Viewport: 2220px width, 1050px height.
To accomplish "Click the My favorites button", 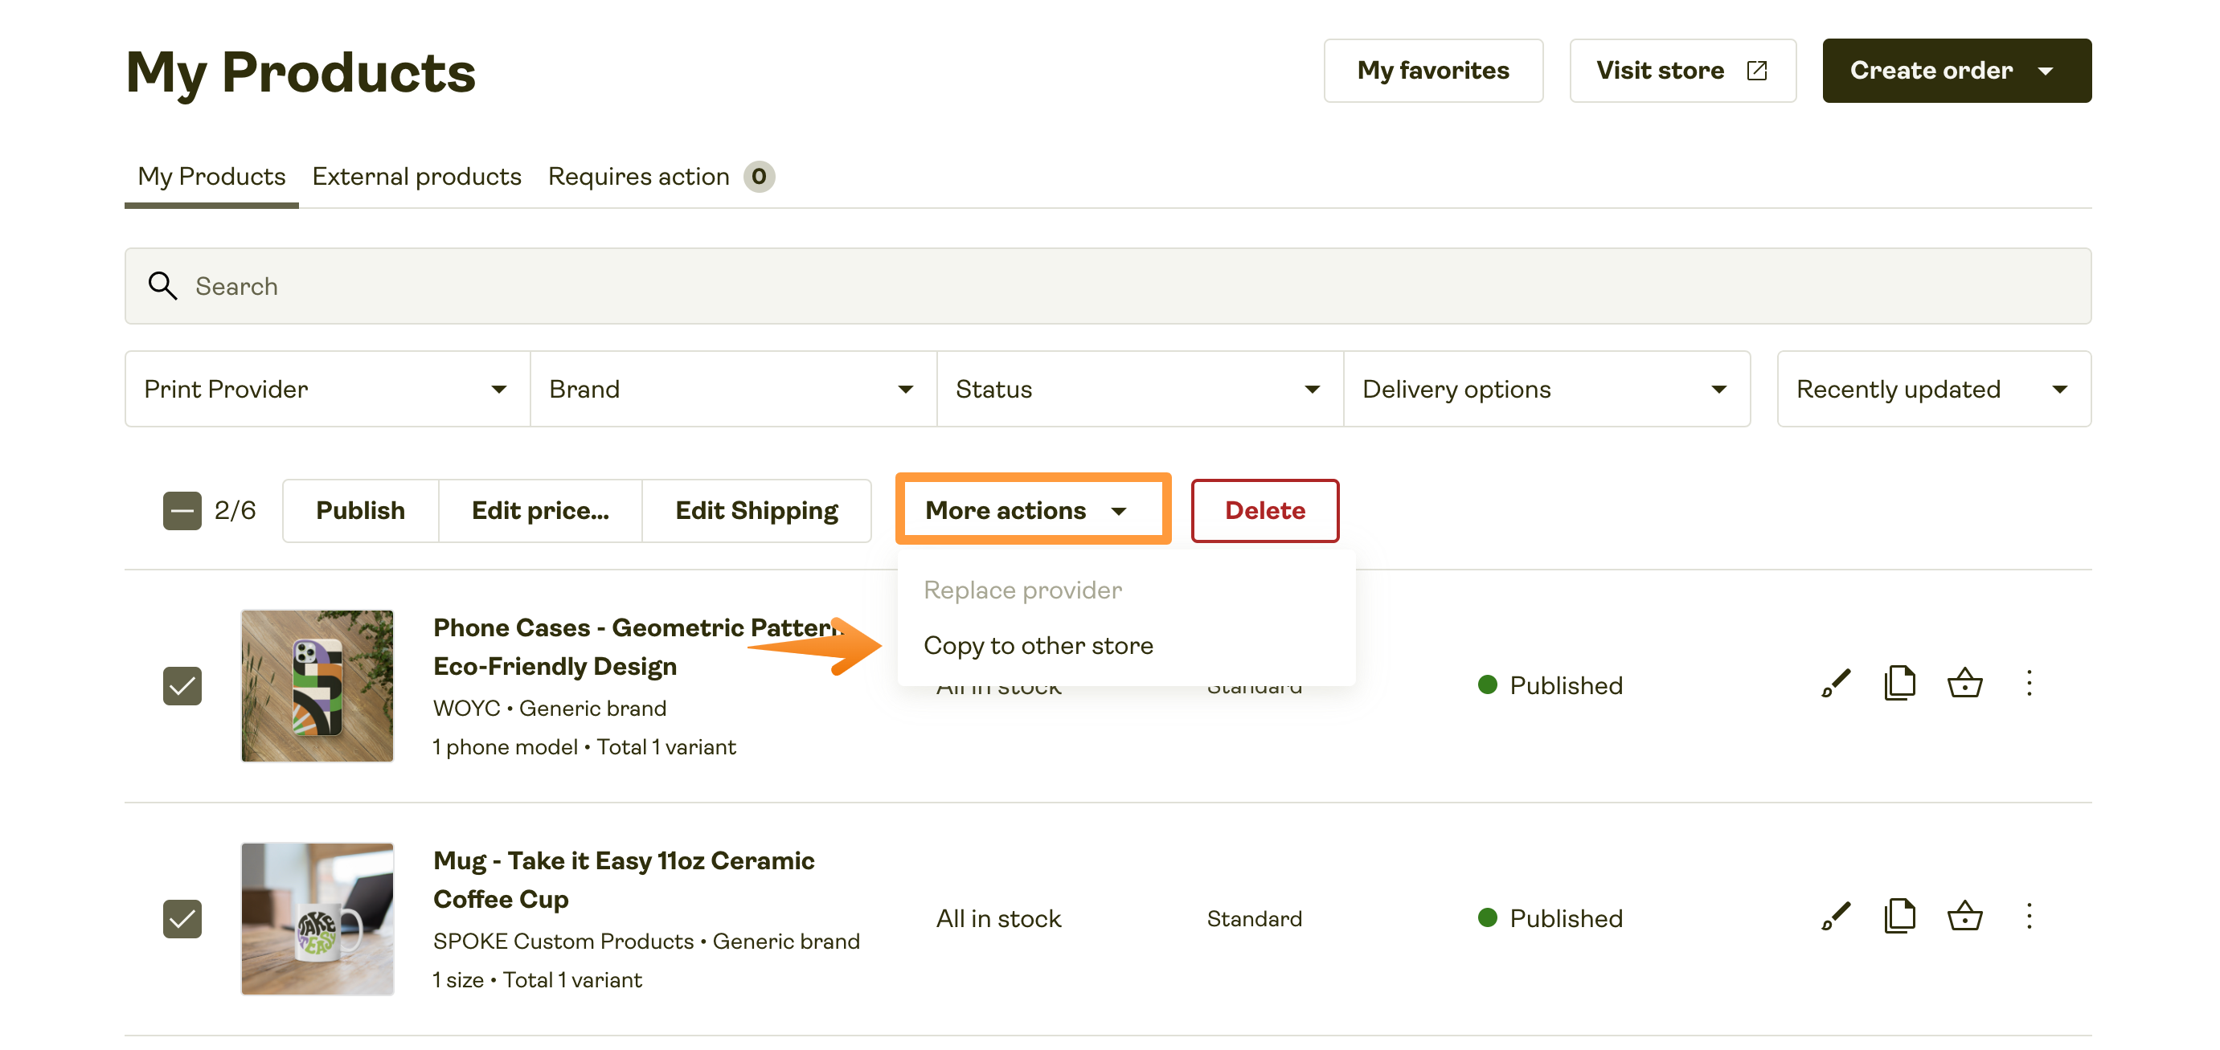I will 1432,71.
